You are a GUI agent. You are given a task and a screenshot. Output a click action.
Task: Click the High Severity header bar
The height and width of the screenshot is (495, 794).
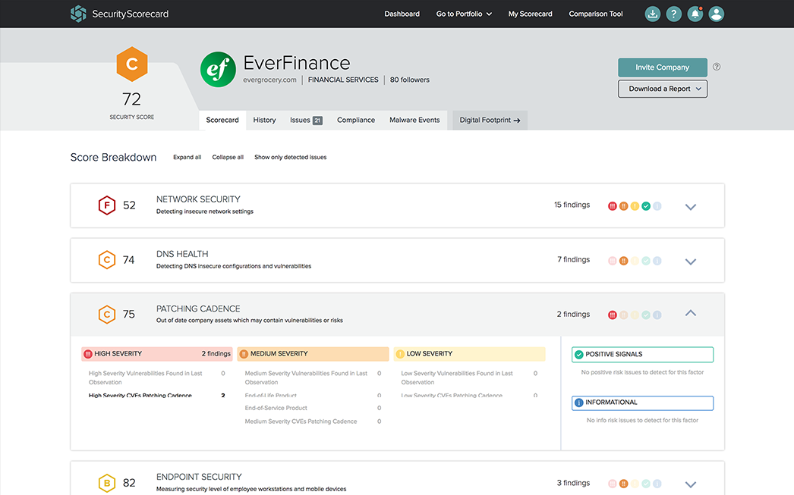[157, 354]
